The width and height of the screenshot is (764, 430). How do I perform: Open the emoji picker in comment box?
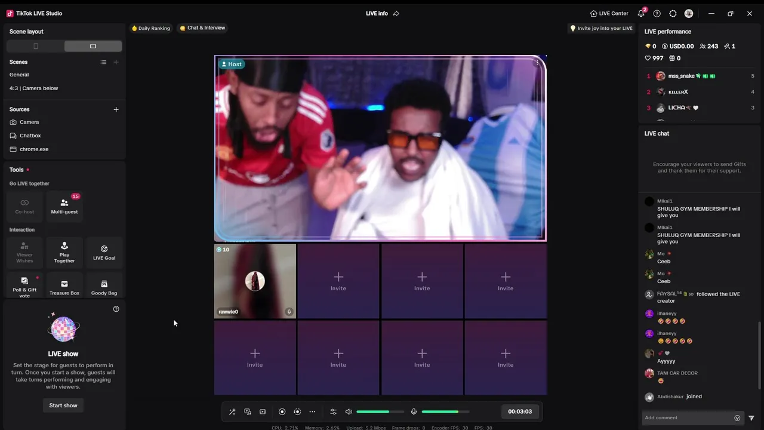click(x=737, y=418)
